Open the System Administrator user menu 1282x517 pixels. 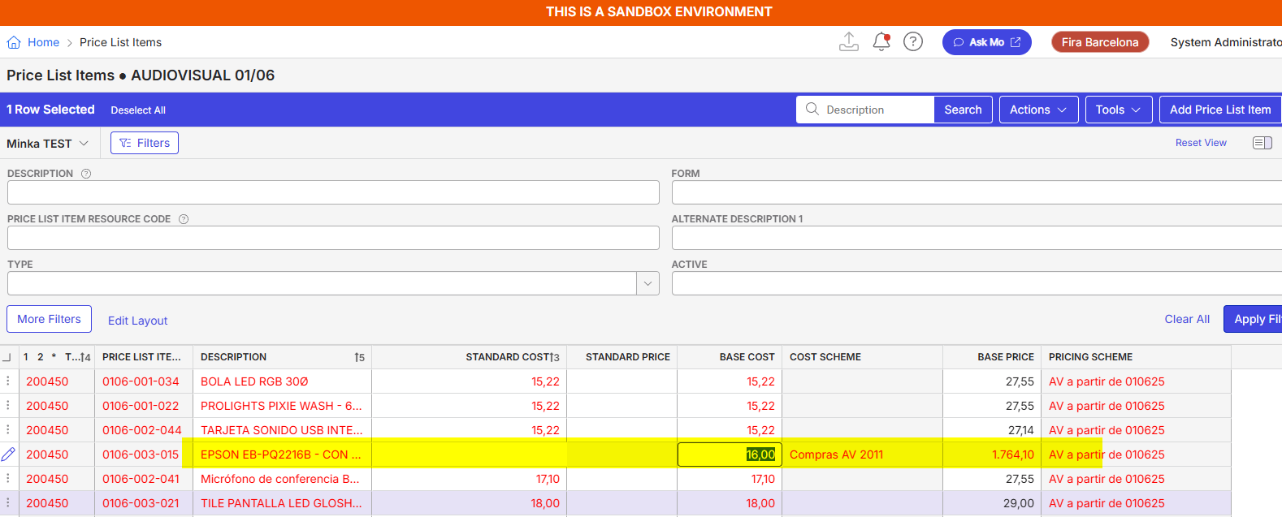tap(1226, 42)
